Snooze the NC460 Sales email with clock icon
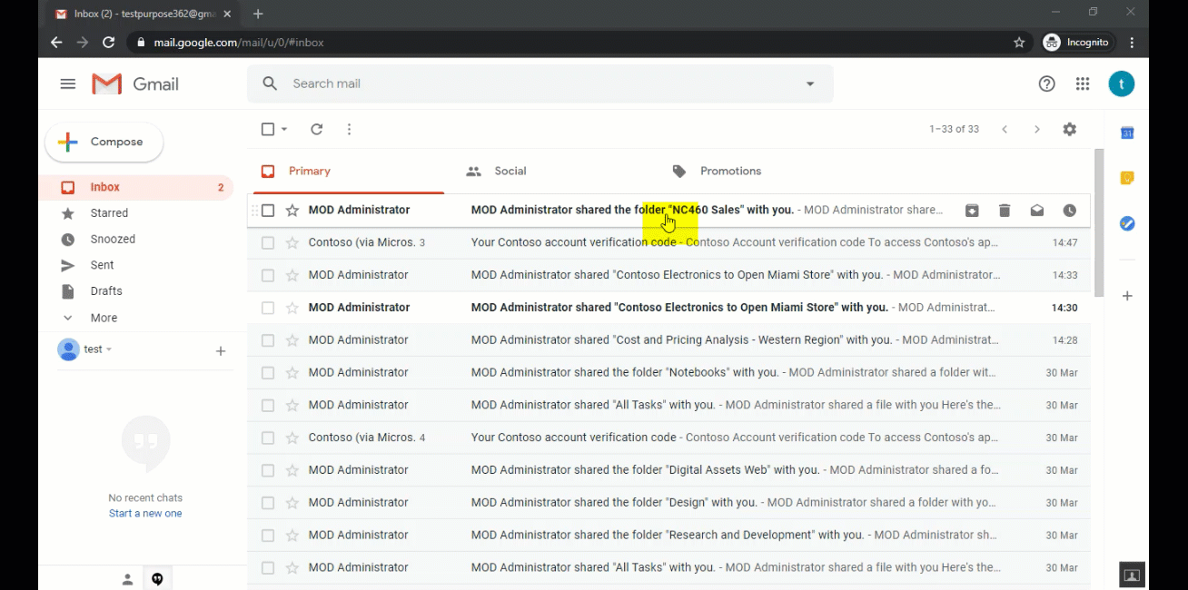 point(1070,211)
